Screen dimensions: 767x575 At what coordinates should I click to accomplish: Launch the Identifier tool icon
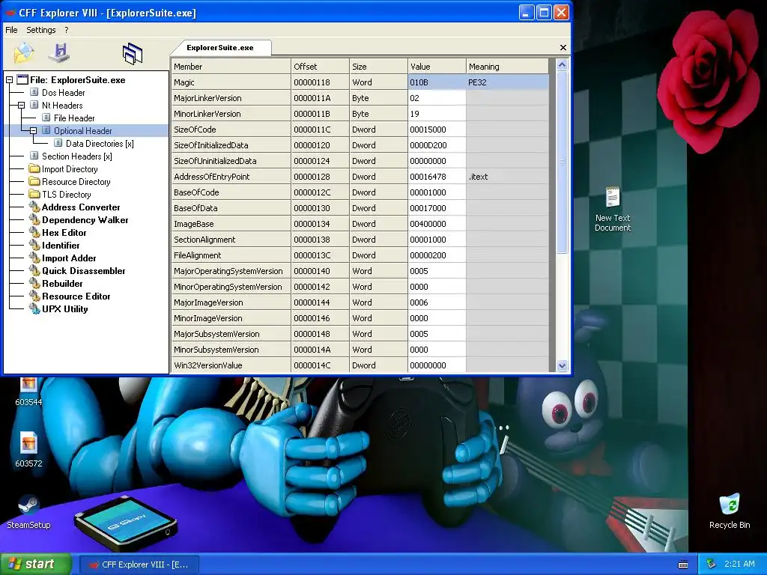(x=34, y=245)
